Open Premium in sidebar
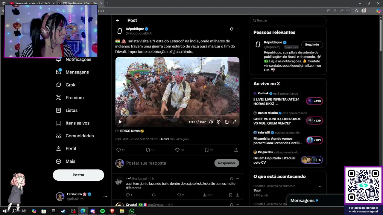The image size is (383, 215). [70, 98]
